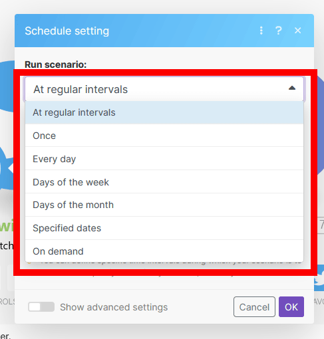324x339 pixels.
Task: Pick the 'On demand' option
Action: pos(164,251)
